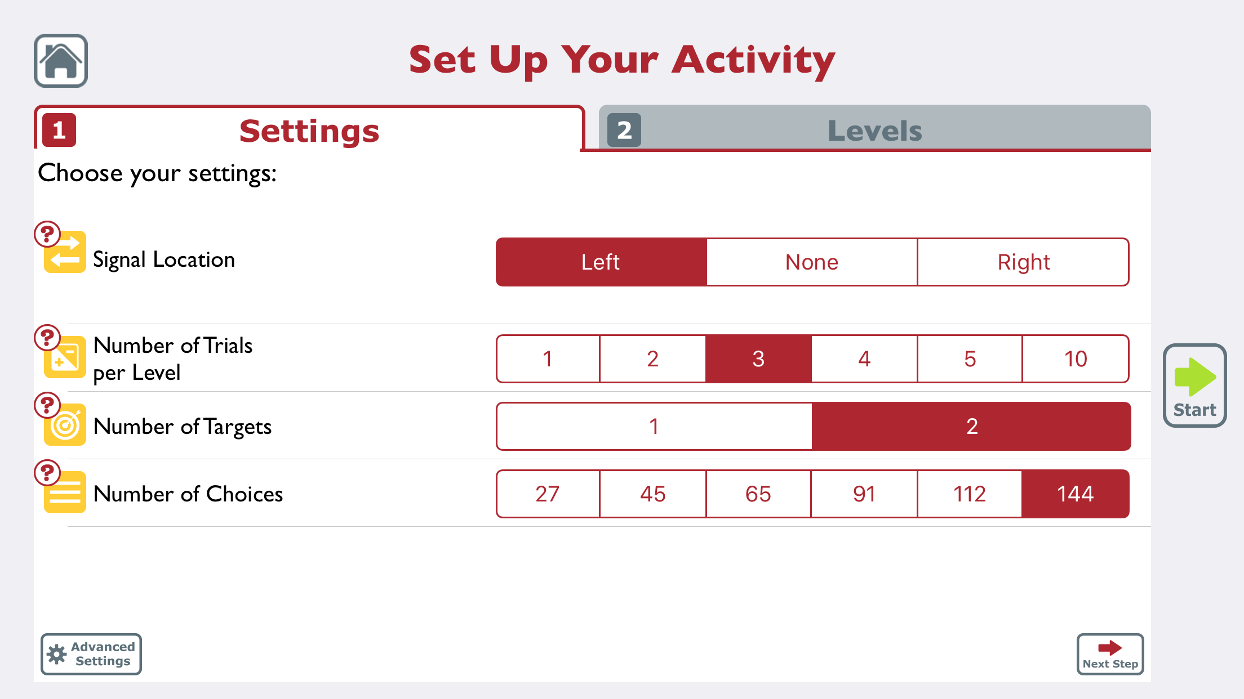Screen dimensions: 1244x699
Task: Open Advanced Settings
Action: click(x=91, y=654)
